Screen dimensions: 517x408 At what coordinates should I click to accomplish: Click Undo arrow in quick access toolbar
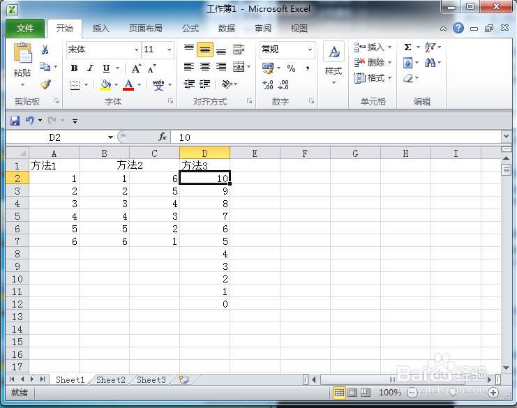pos(30,120)
